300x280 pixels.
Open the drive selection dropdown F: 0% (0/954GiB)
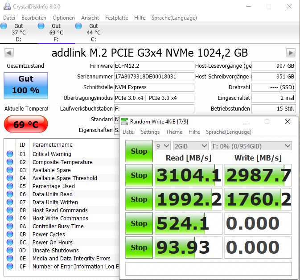(251, 146)
